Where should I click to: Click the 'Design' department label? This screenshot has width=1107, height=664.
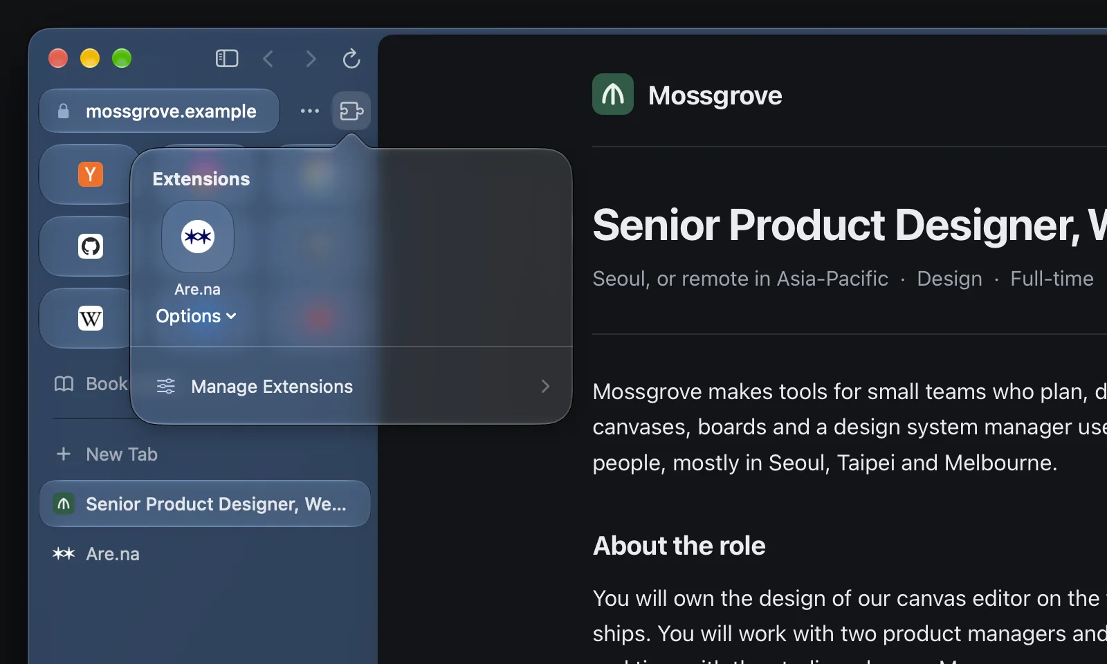(x=949, y=279)
